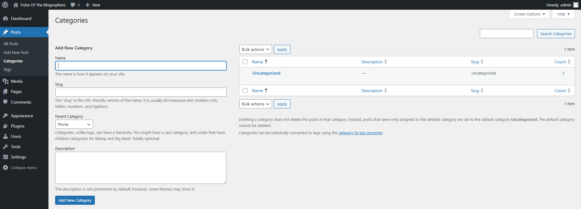The width and height of the screenshot is (581, 209).
Task: Open All Posts submenu item
Action: (x=11, y=44)
